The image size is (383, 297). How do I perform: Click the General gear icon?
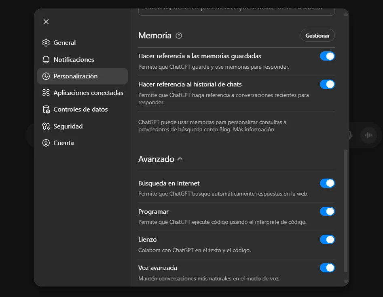click(46, 43)
